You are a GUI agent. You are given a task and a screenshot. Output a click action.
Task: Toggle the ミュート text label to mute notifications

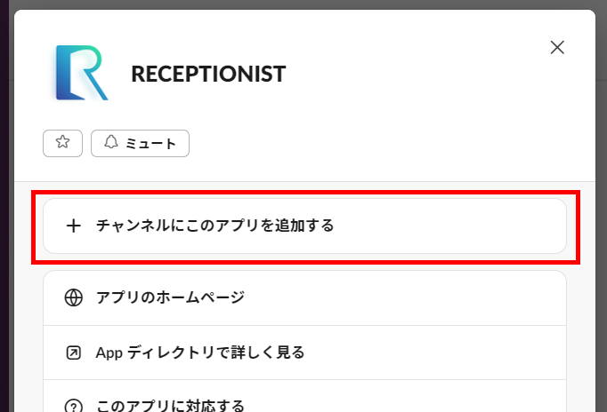click(149, 143)
